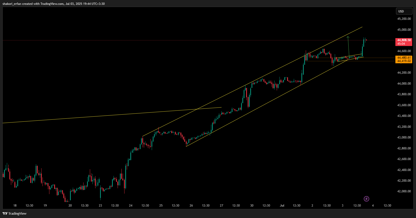Click the 43,200.00 price axis label

pos(404,127)
